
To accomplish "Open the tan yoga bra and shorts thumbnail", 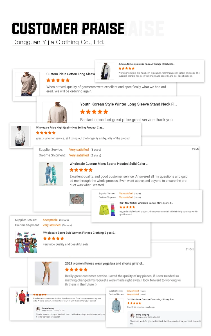I will (x=47, y=273).
